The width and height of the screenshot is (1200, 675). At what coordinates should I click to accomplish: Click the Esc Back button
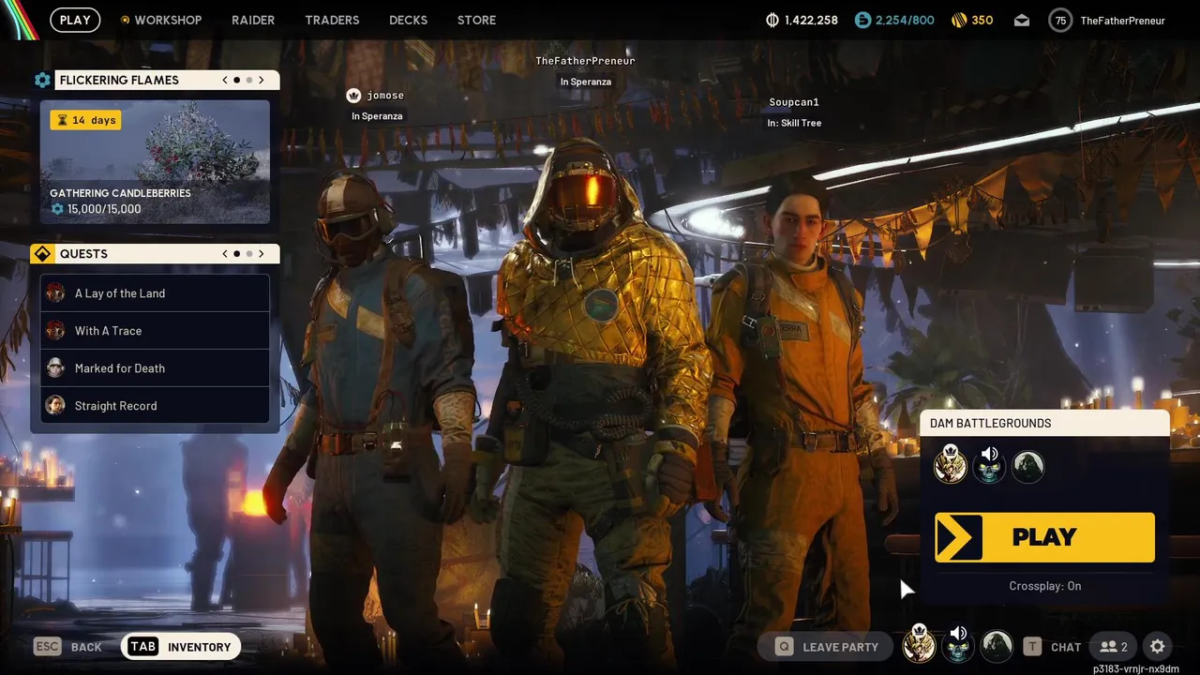click(x=67, y=646)
